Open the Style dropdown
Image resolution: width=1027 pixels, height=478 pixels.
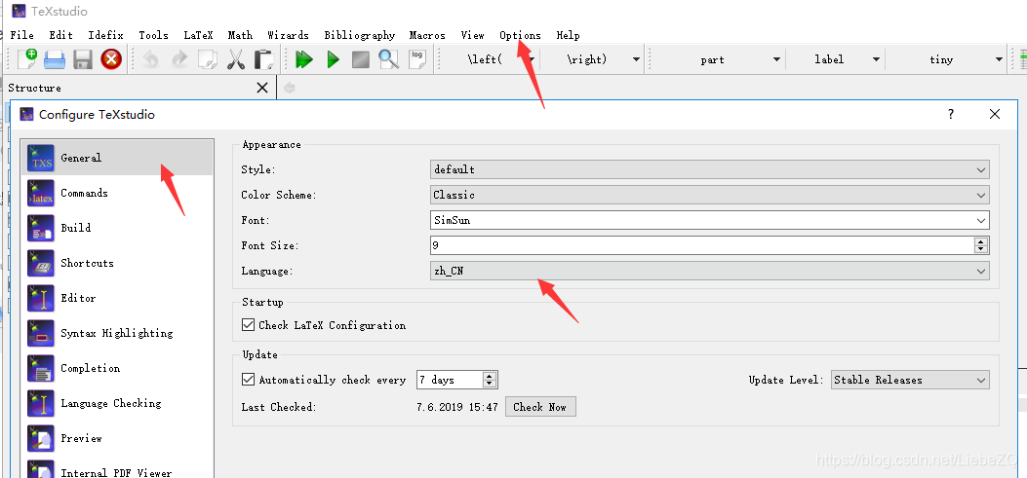[x=710, y=169]
